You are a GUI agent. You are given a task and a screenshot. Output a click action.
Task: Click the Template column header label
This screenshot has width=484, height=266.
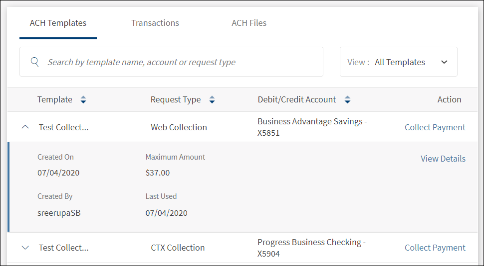(55, 99)
